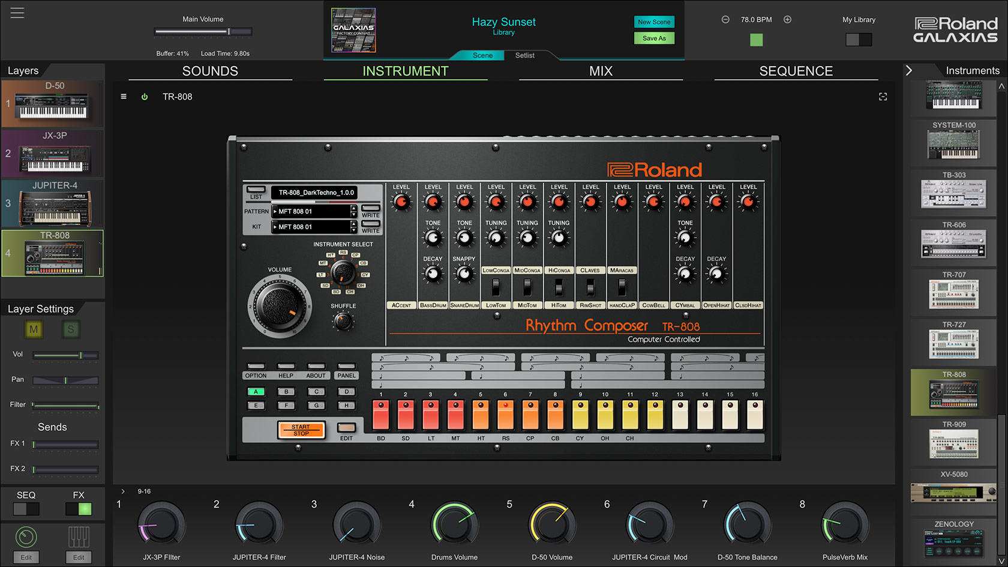Image resolution: width=1008 pixels, height=567 pixels.
Task: Select pattern bank E button
Action: point(256,406)
